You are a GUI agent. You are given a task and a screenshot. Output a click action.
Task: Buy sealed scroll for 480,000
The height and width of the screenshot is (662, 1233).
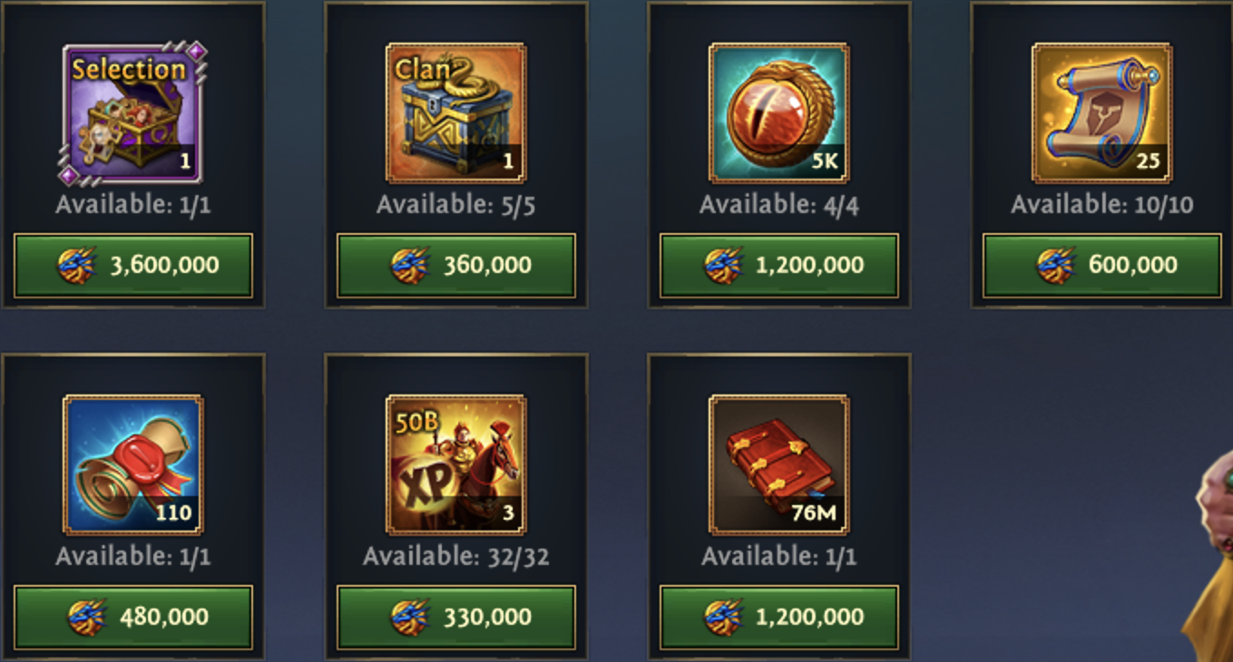[133, 618]
